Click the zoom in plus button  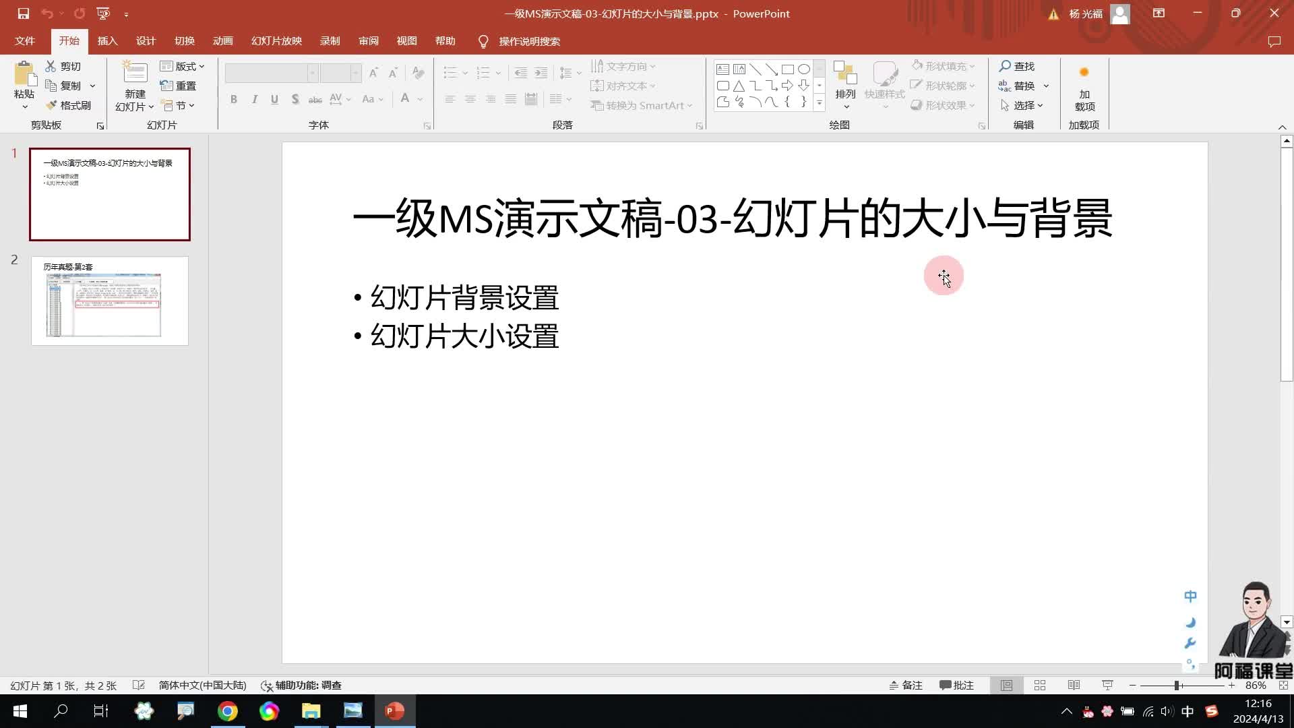click(1231, 686)
